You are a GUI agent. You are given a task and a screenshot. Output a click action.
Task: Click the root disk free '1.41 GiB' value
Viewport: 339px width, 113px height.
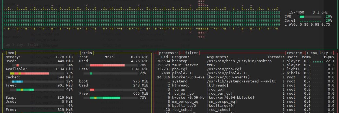point(140,69)
